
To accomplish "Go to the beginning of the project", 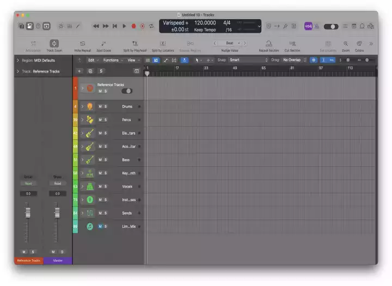I will pyautogui.click(x=115, y=26).
